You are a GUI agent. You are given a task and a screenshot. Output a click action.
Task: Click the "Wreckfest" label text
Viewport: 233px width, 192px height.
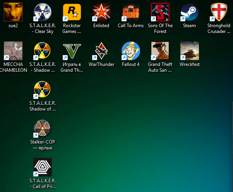tap(190, 64)
